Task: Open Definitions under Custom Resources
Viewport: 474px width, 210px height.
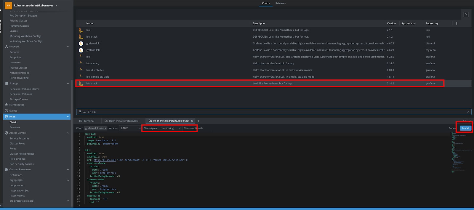Action: [x=16, y=175]
